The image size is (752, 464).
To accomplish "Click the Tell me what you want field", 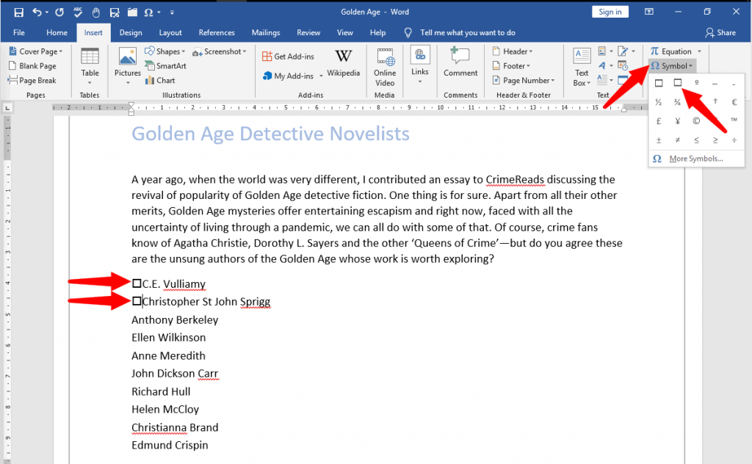I will (x=468, y=32).
